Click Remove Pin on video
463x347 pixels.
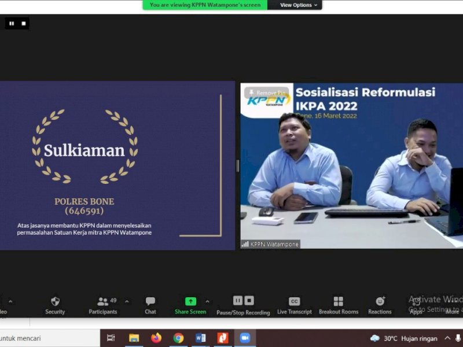click(267, 93)
